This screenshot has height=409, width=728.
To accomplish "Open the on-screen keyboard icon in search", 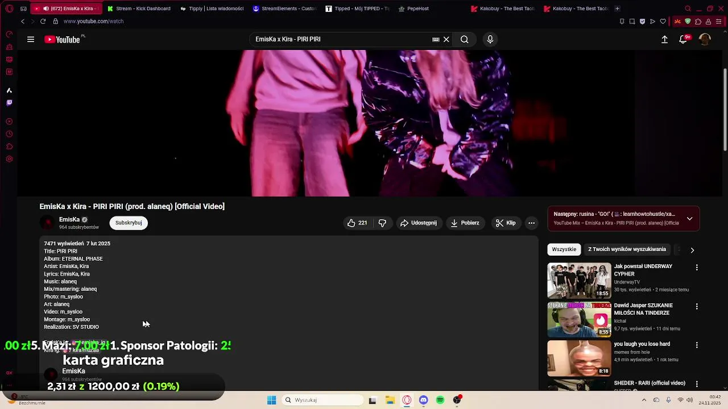I will 436,39.
